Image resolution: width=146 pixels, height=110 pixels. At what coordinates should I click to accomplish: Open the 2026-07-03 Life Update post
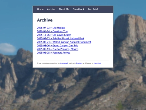(x=51, y=28)
